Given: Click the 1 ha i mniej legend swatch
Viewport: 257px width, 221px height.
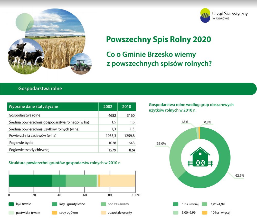Looking at the screenshot, I should pyautogui.click(x=176, y=204).
